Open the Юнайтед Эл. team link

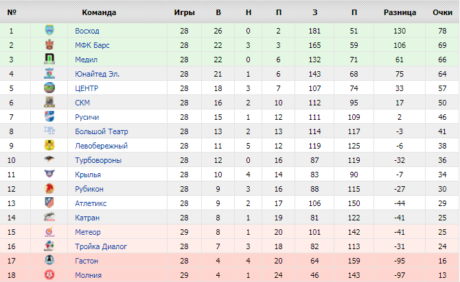(97, 74)
